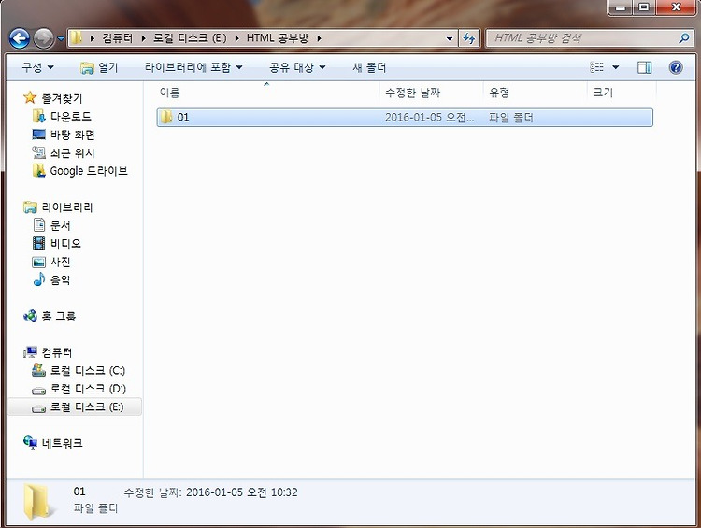Screen dimensions: 701x528
Task: Open the 라이브러리에 포함 dropdown menu
Action: coord(193,67)
